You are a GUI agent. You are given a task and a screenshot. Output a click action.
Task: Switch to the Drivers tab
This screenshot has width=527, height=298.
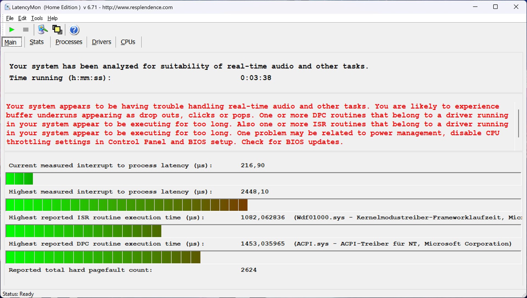[x=102, y=42]
